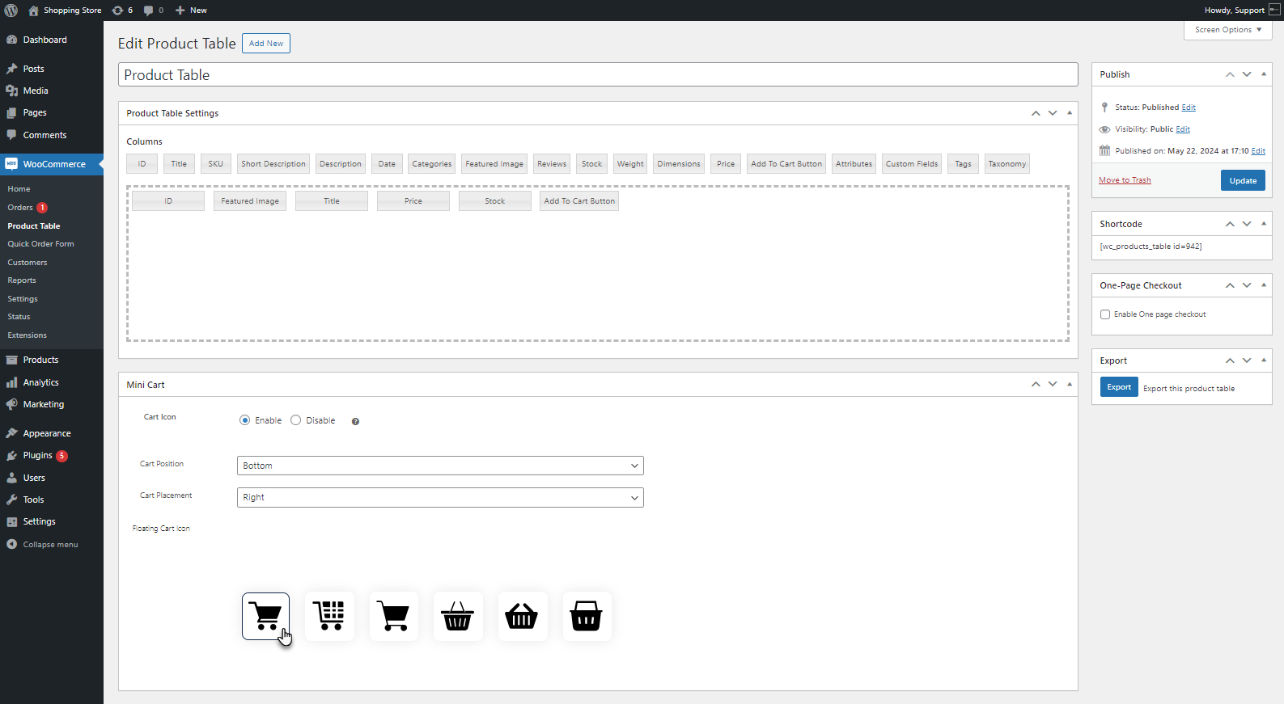This screenshot has width=1284, height=704.
Task: Open the comments bubble in admin bar
Action: 153,11
